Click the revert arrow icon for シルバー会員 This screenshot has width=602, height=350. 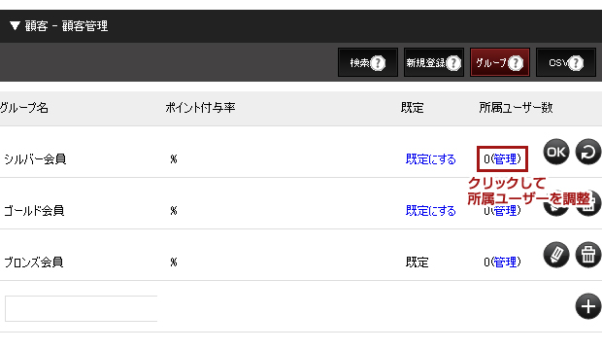[x=588, y=152]
